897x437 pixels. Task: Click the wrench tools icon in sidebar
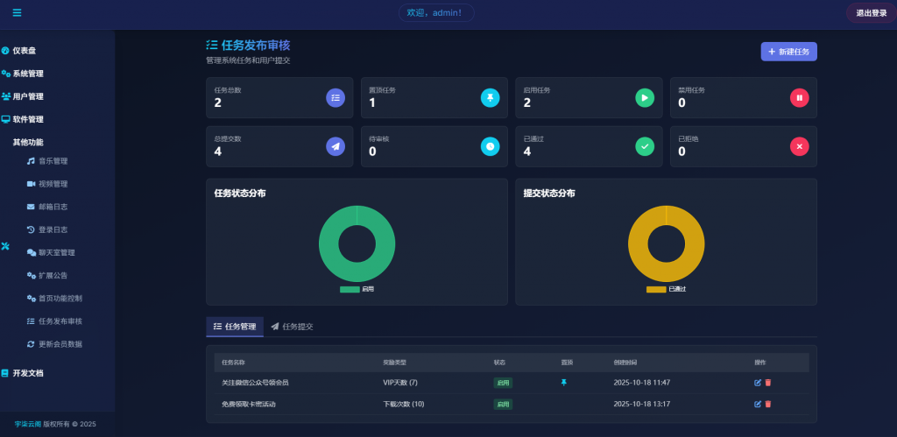6,246
